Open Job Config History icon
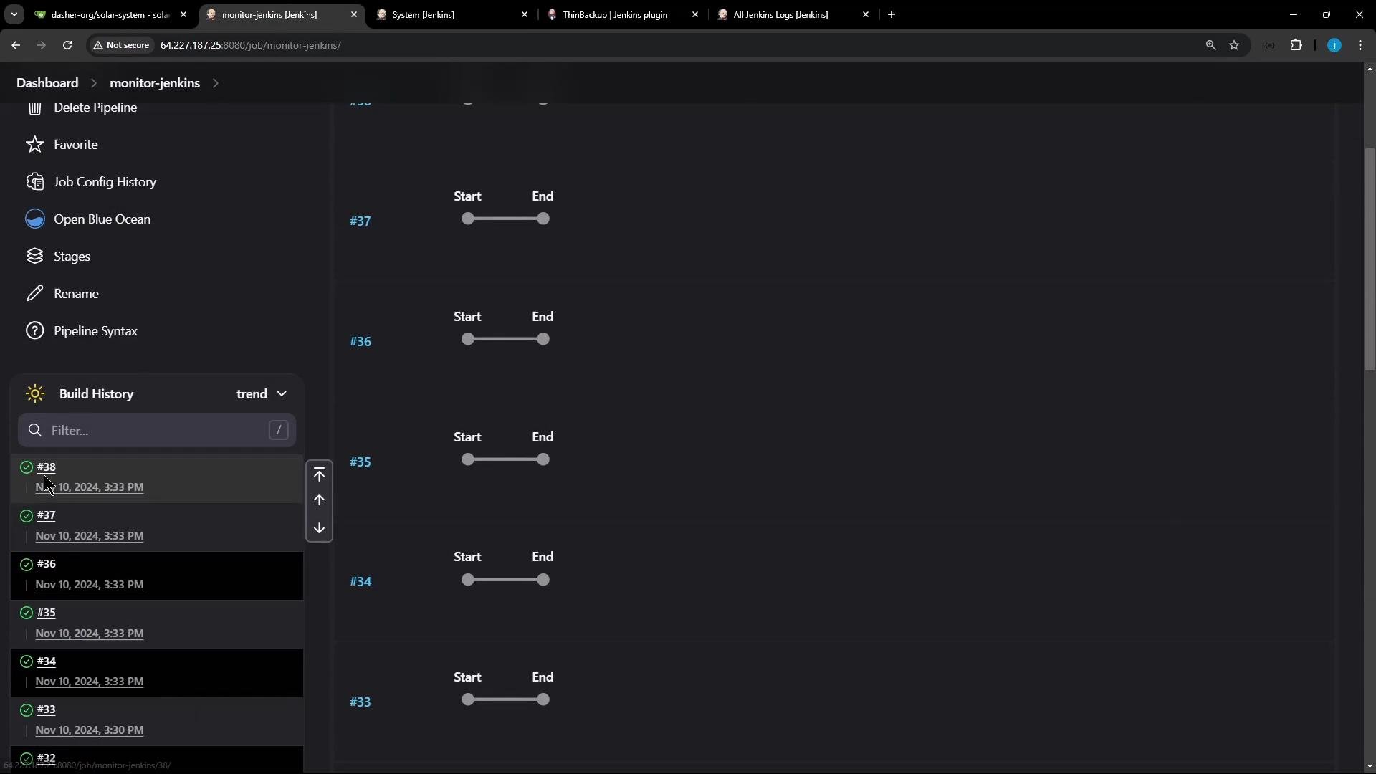Viewport: 1376px width, 774px height. pyautogui.click(x=34, y=182)
